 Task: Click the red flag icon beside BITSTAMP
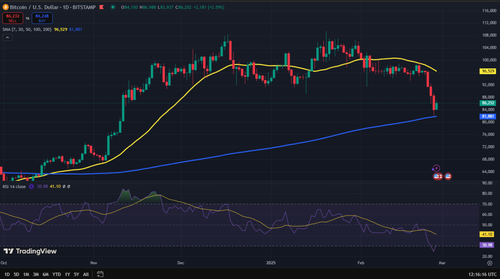(102, 7)
